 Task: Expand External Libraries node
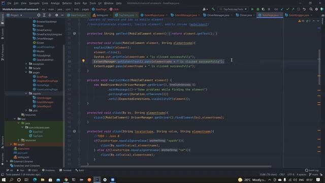tap(7, 161)
